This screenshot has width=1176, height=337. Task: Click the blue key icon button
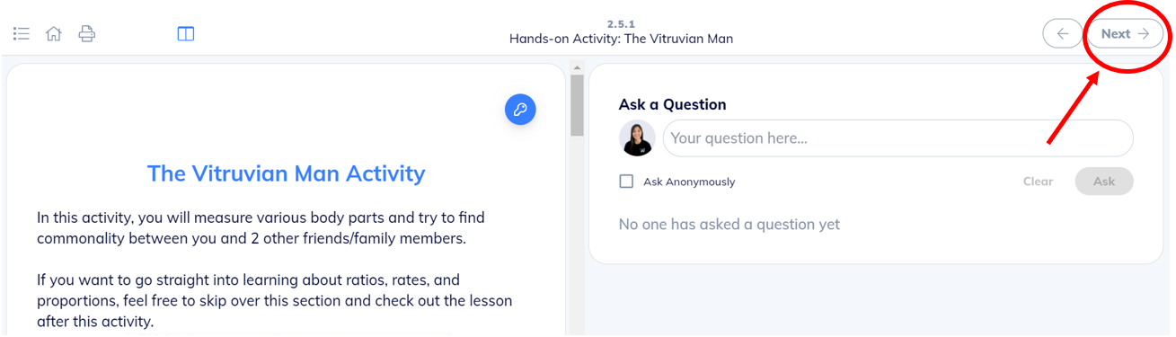520,110
